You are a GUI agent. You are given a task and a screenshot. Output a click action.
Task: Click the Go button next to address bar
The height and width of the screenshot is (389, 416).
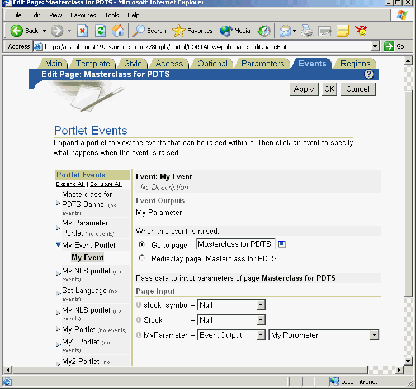[394, 47]
